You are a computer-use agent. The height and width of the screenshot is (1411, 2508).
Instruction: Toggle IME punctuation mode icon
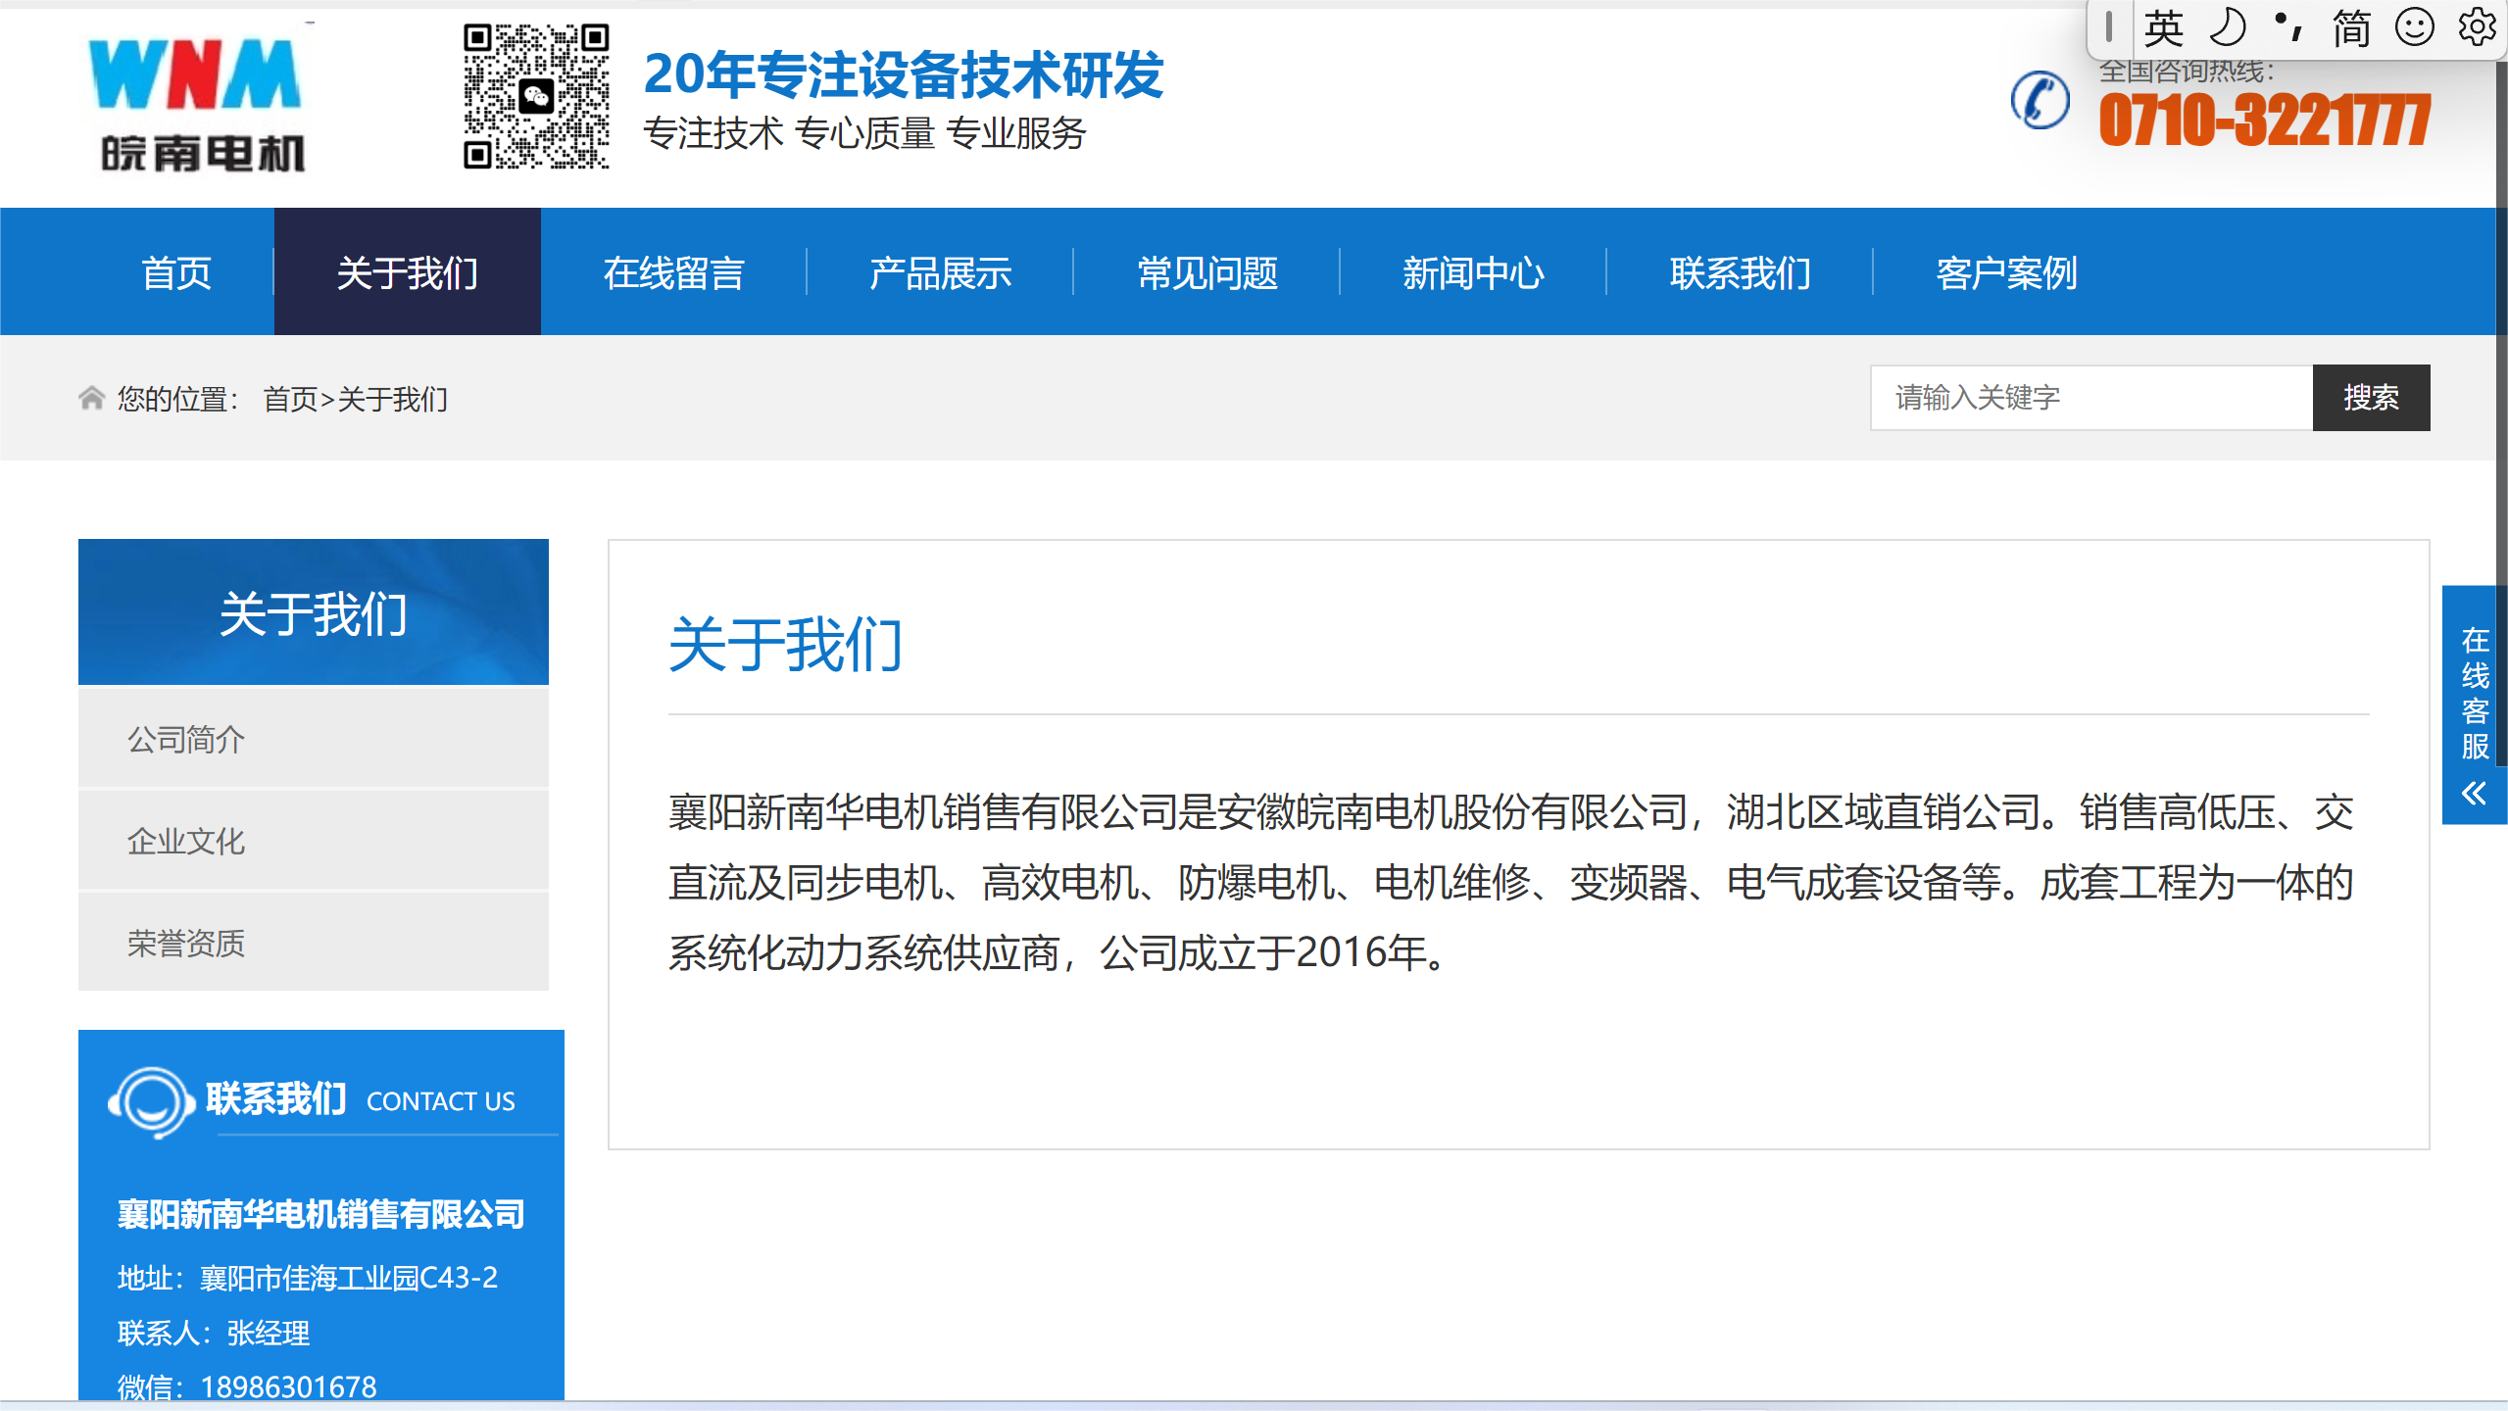(2288, 27)
